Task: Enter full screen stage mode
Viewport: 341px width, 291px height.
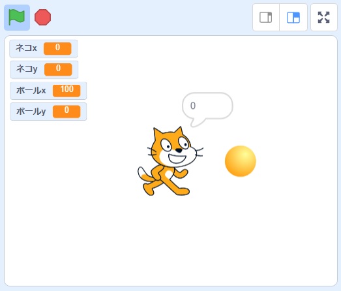Action: pyautogui.click(x=324, y=18)
